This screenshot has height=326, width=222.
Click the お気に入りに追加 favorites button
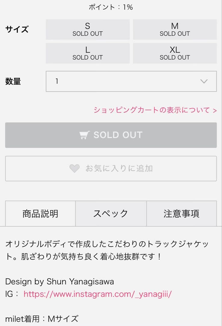click(x=111, y=169)
